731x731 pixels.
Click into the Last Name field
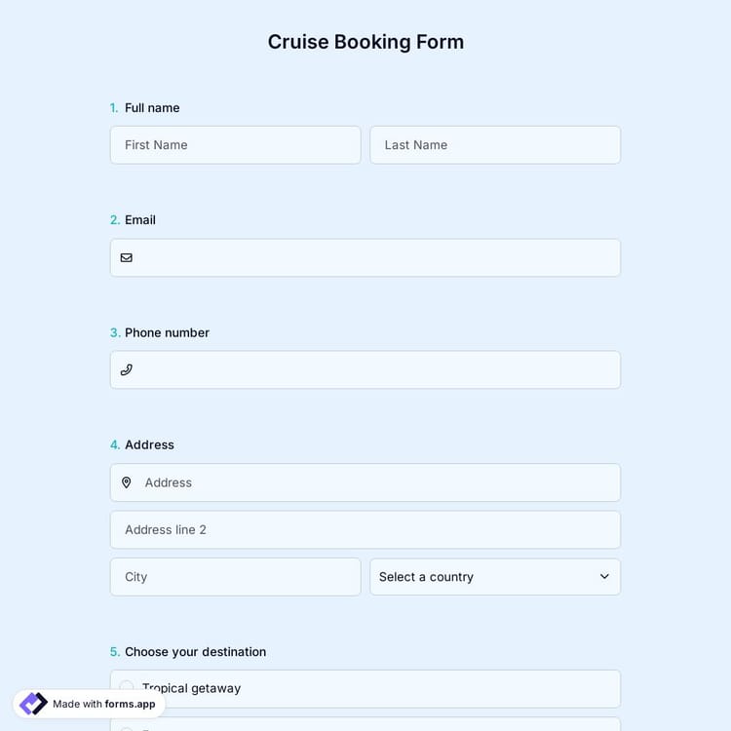point(494,145)
